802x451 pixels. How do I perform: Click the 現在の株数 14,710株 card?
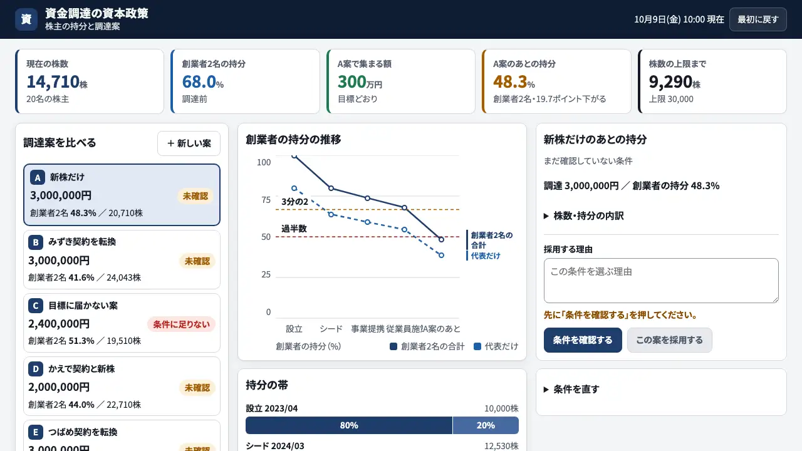pyautogui.click(x=90, y=81)
